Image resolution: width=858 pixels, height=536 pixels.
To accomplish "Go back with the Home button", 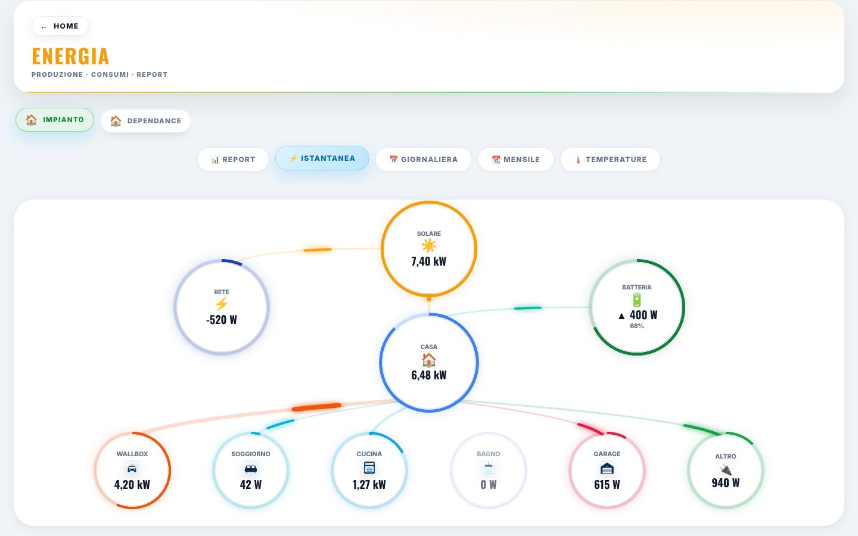I will click(x=60, y=26).
